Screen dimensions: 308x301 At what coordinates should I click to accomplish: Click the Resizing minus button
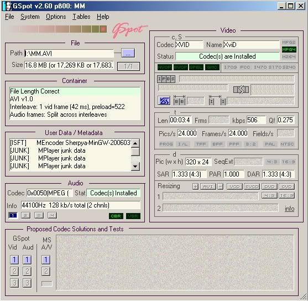click(x=221, y=186)
